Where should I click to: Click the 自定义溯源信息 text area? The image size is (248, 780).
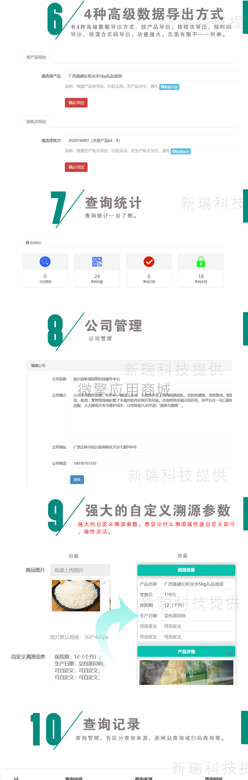[x=80, y=670]
